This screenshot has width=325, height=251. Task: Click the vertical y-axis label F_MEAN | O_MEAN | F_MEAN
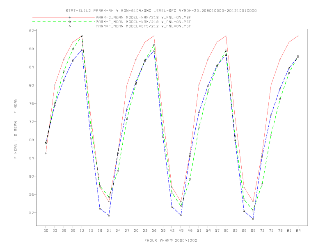16,129
